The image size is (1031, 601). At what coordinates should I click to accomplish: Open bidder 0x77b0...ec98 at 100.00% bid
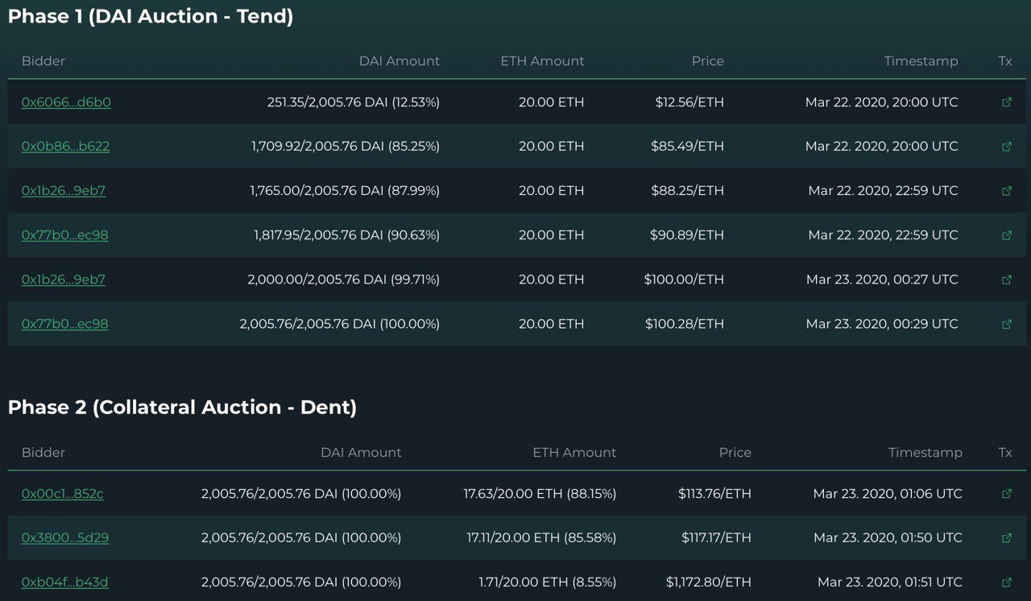click(64, 324)
